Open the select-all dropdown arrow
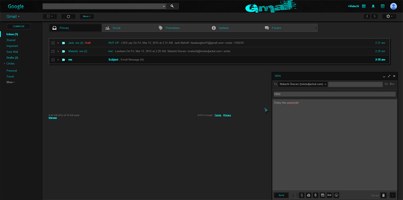Screen dimensions: 403x200 (52, 16)
